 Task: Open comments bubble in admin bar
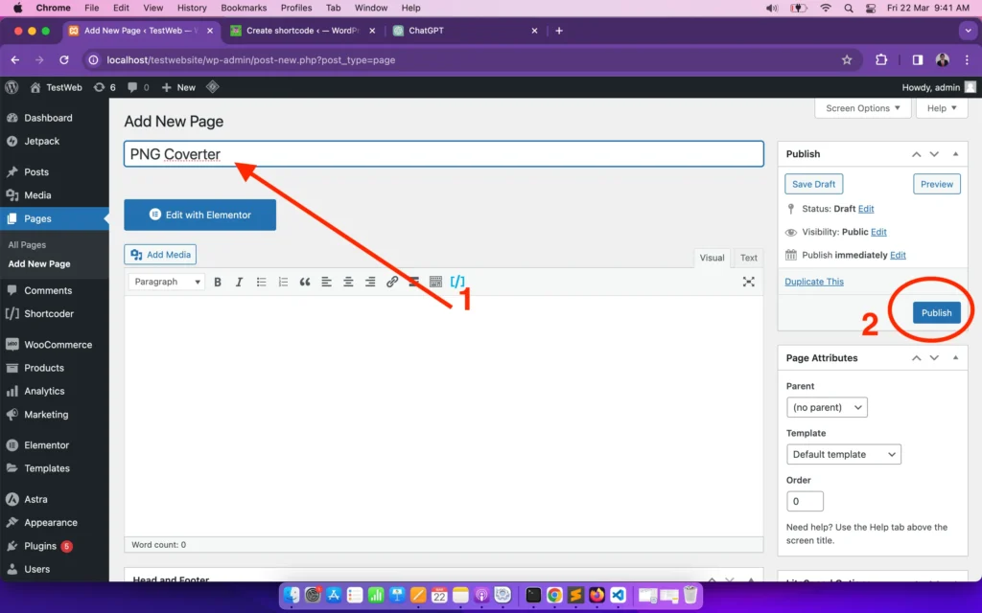point(138,87)
